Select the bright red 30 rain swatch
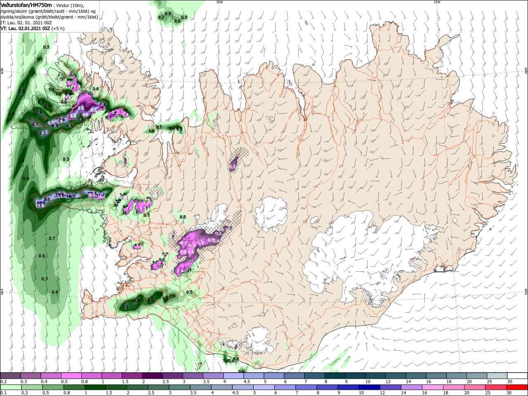 [517, 387]
